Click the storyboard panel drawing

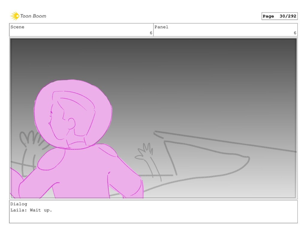tap(153, 118)
